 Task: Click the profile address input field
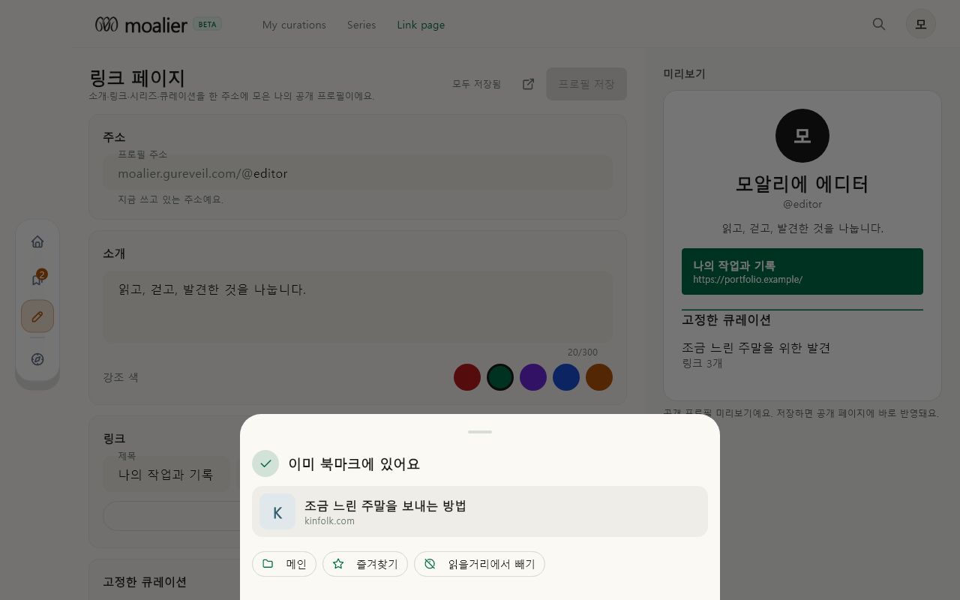point(358,173)
